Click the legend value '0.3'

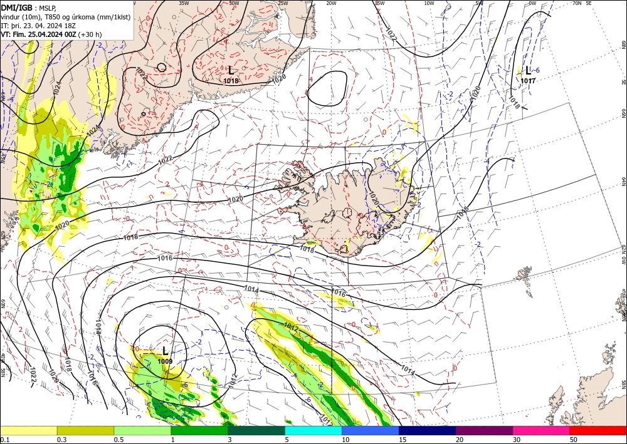[x=61, y=440]
